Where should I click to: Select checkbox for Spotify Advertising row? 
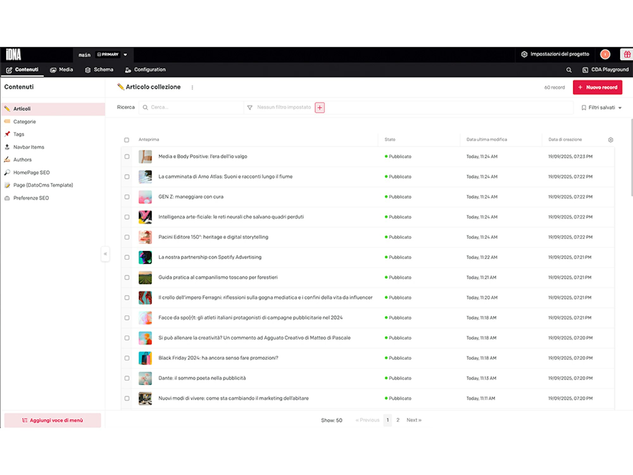point(127,257)
